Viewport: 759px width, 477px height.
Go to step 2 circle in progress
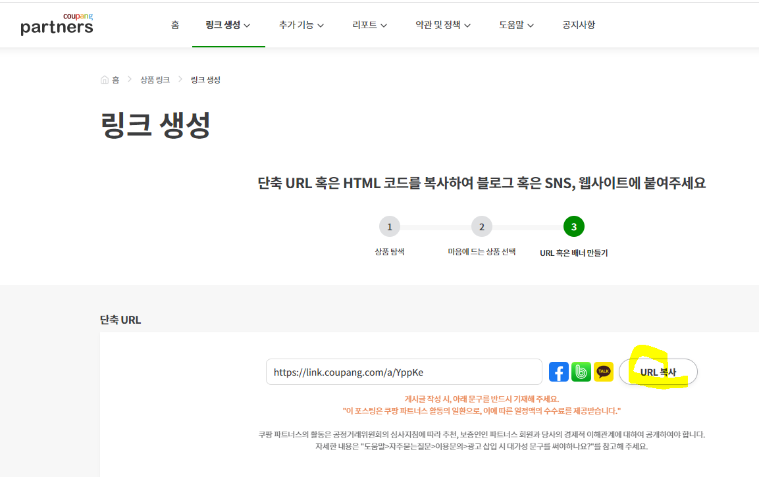(482, 226)
